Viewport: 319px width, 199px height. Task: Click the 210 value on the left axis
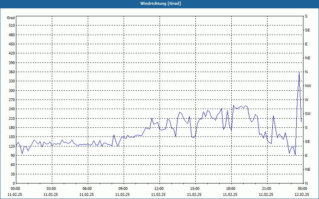(x=12, y=118)
